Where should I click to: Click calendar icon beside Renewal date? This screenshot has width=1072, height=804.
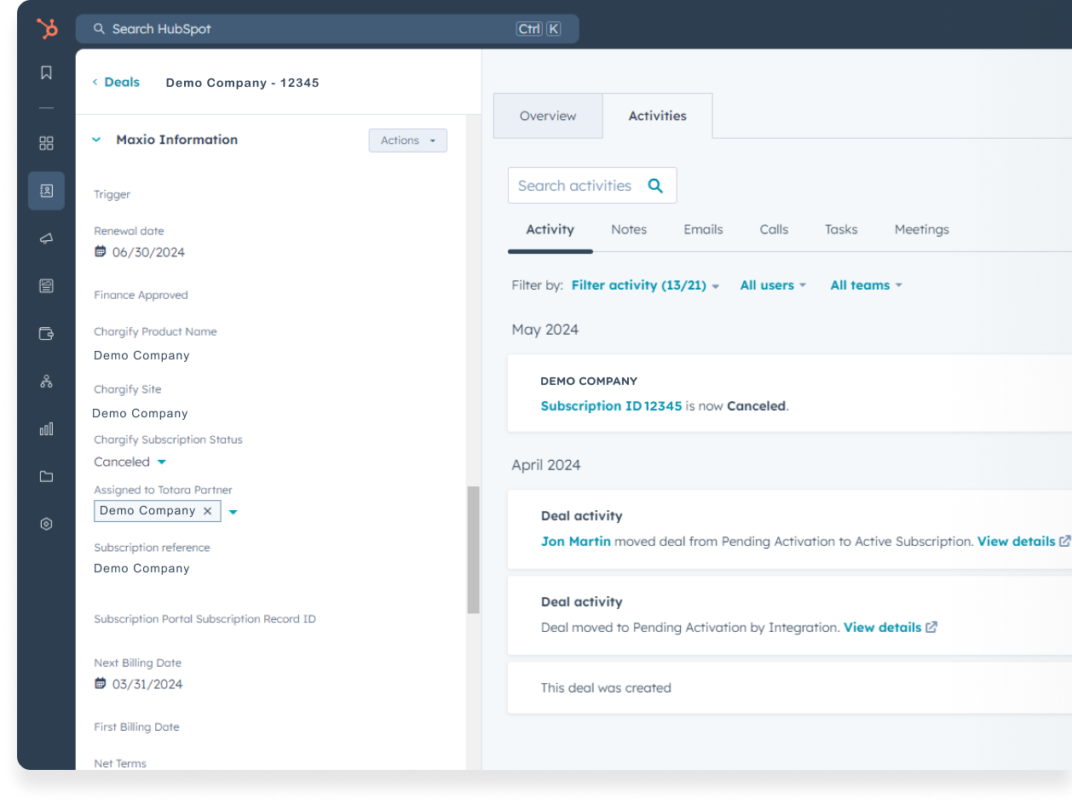(101, 252)
